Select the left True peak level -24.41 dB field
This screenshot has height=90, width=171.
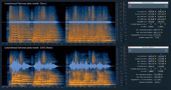[151, 56]
